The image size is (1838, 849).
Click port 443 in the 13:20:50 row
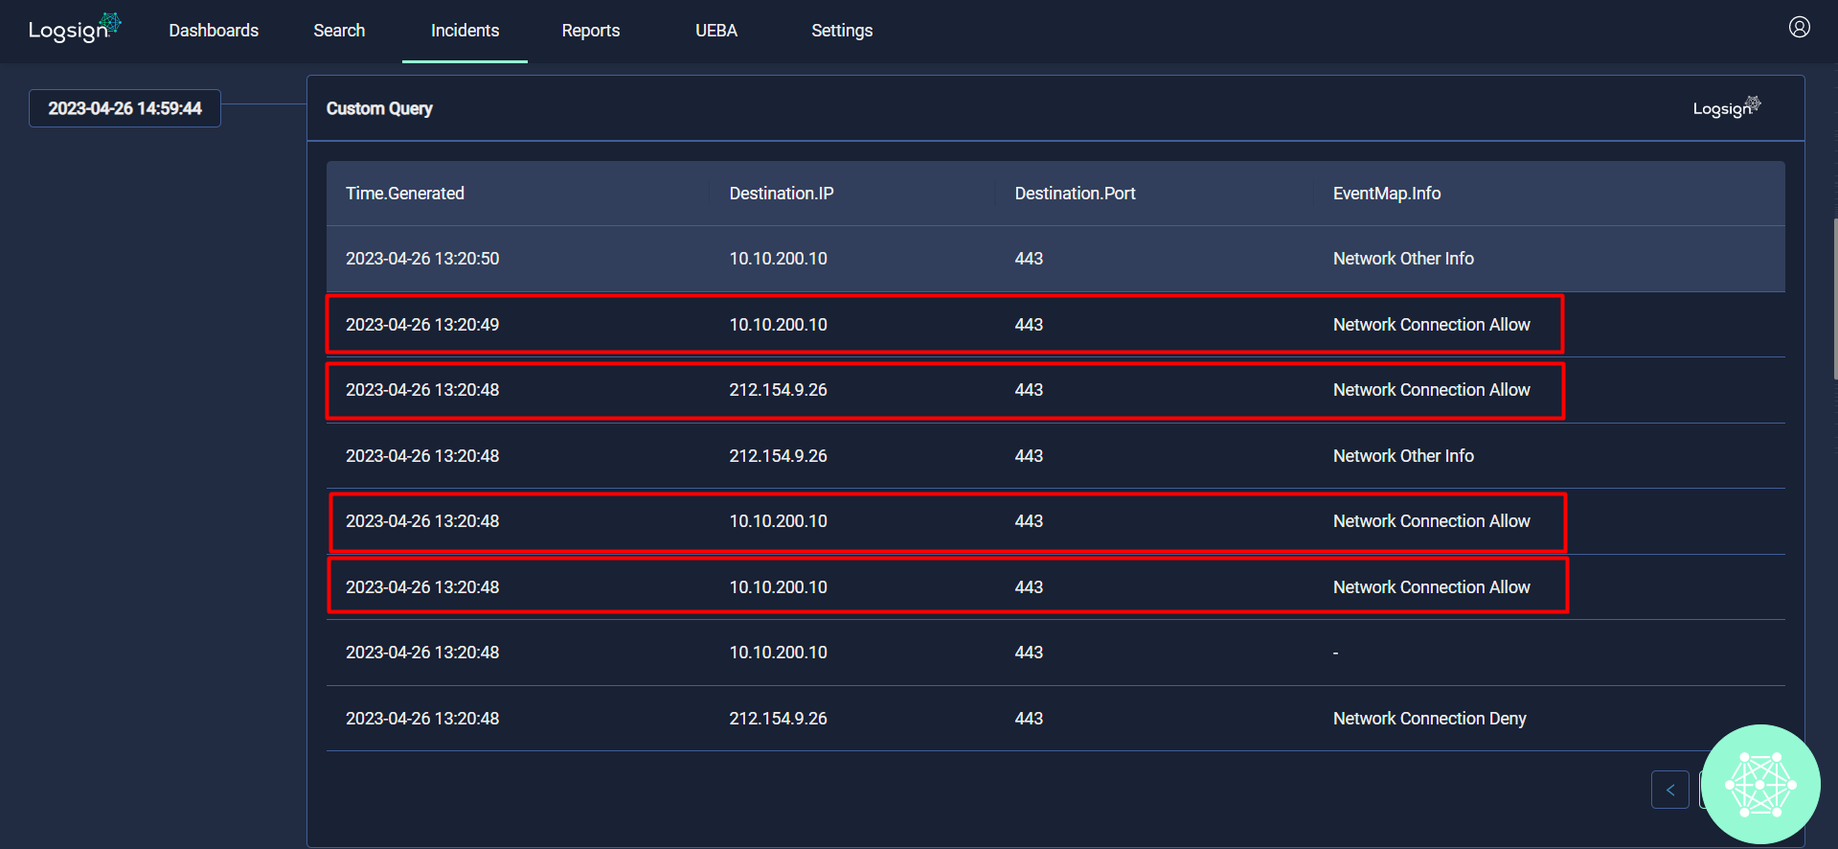(x=1029, y=259)
